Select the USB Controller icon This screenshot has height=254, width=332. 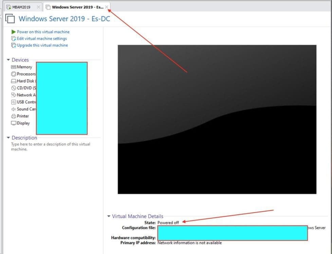coord(14,102)
